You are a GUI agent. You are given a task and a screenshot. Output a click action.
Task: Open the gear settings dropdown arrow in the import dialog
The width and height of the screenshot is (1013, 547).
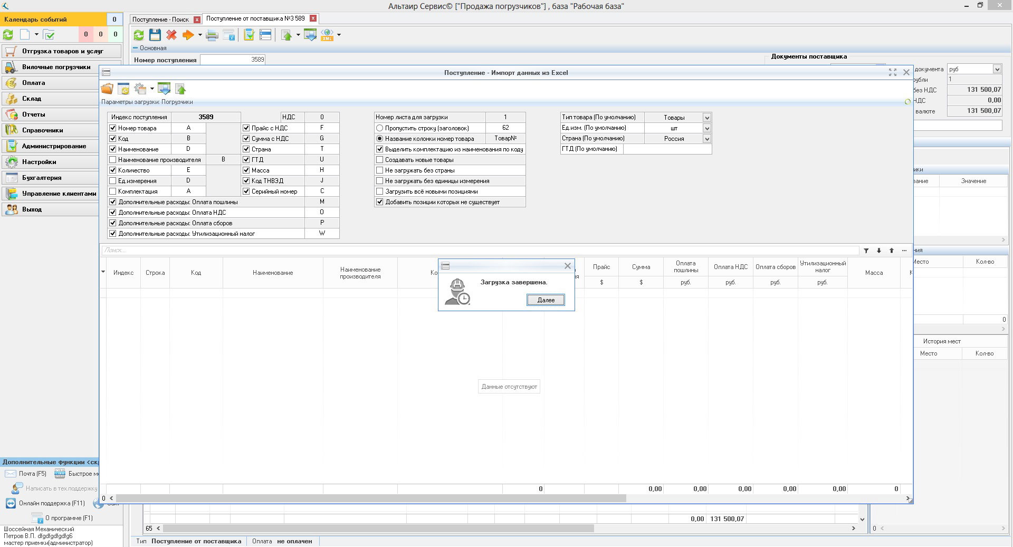coord(152,89)
